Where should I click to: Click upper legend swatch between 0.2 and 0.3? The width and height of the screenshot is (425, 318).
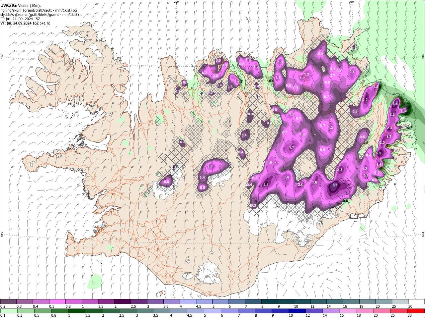(x=9, y=302)
